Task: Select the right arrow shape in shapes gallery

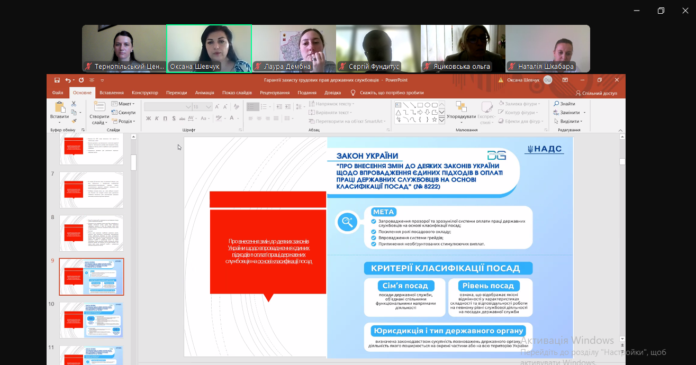Action: point(420,112)
